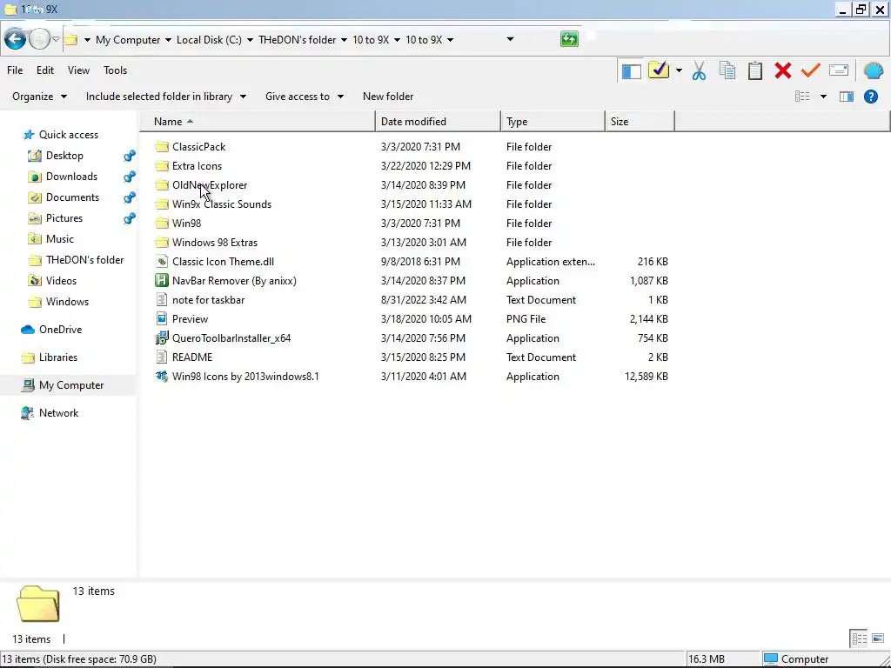Unpin Downloads using its pin icon
Image resolution: width=891 pixels, height=668 pixels.
(130, 177)
